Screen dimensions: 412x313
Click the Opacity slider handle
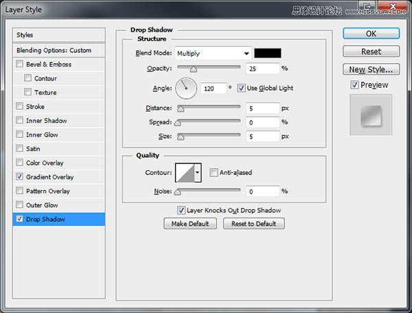pyautogui.click(x=194, y=69)
